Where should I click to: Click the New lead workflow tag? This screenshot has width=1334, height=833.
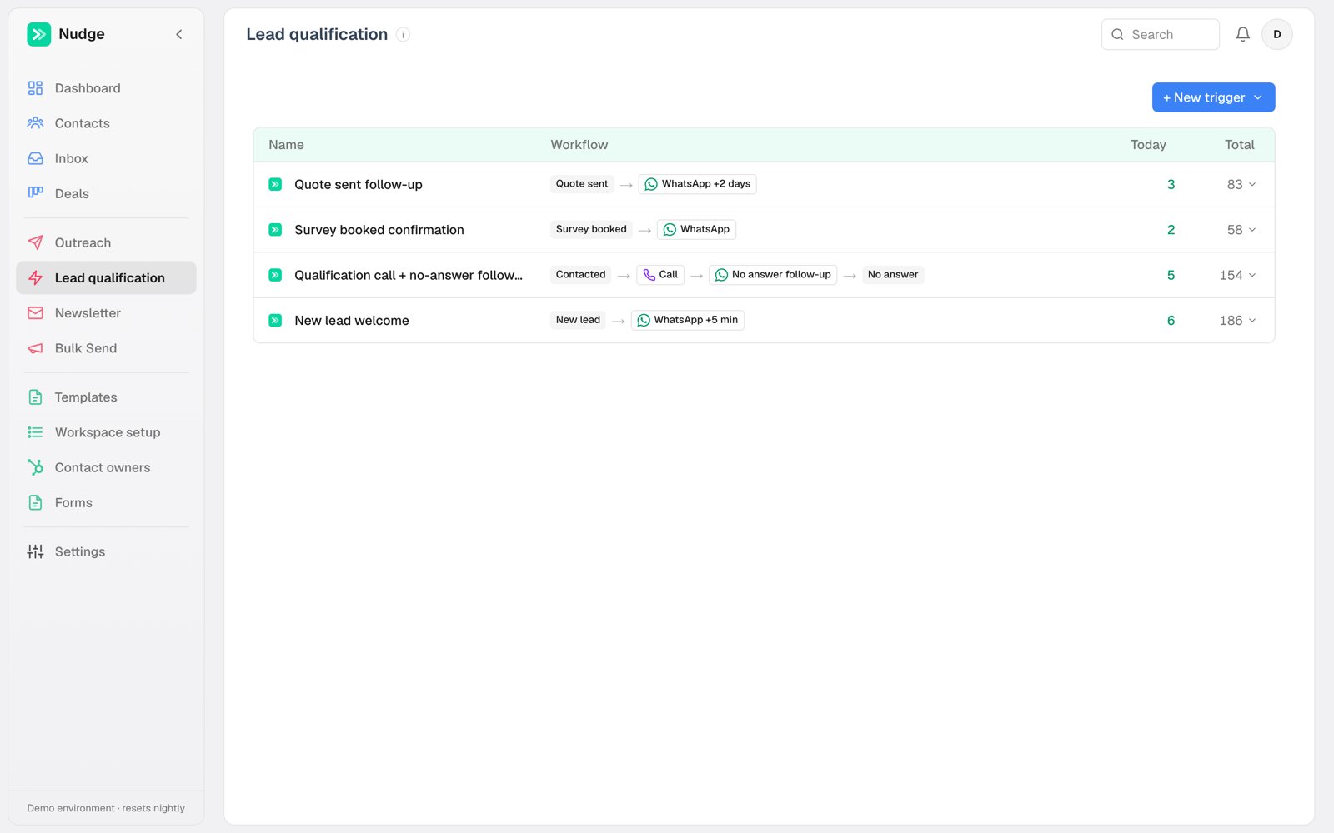coord(578,320)
